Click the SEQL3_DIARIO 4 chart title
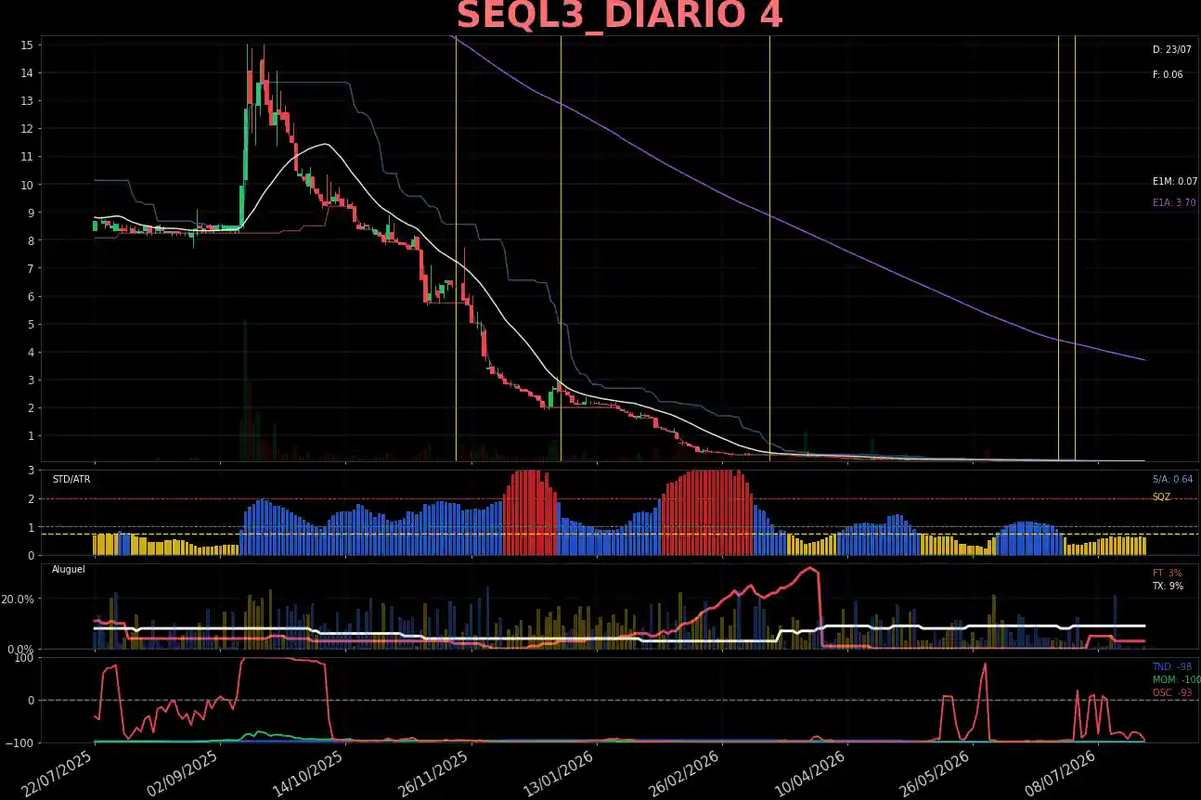 pos(619,16)
